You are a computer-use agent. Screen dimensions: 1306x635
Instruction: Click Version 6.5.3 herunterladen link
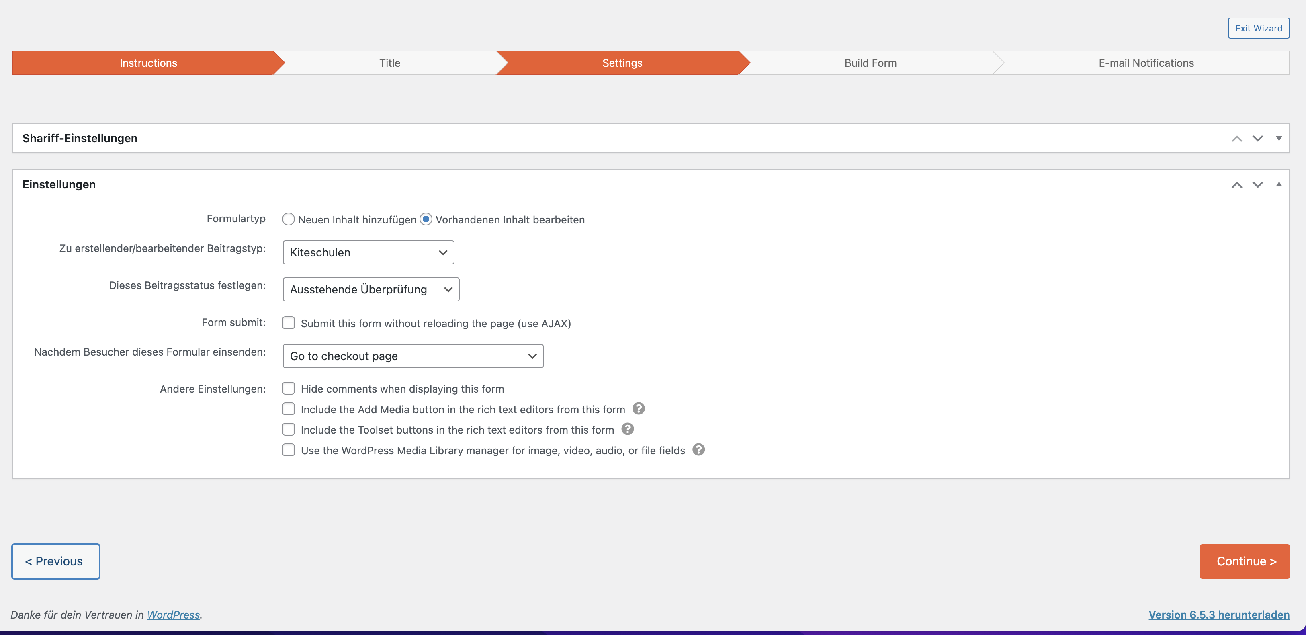1219,615
